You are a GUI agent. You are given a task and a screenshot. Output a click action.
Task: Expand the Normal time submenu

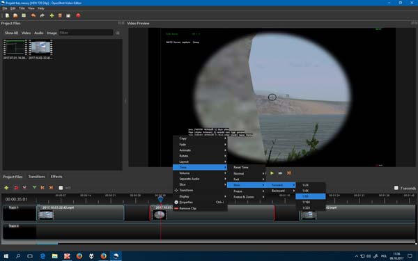247,173
